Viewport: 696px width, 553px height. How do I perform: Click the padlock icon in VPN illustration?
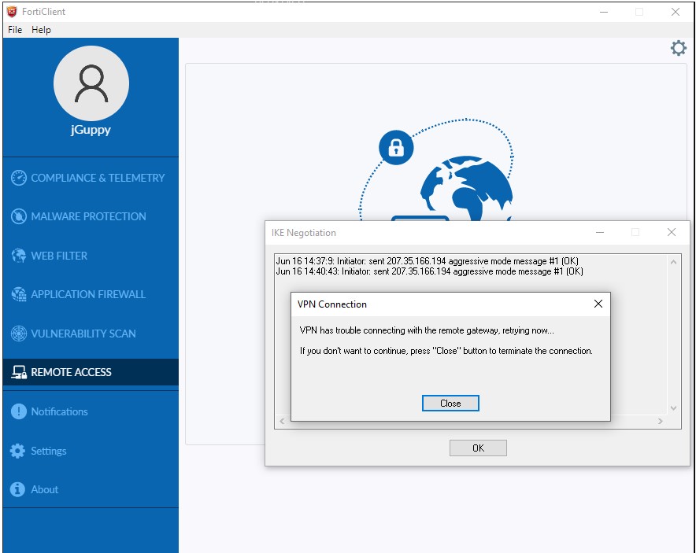tap(396, 148)
